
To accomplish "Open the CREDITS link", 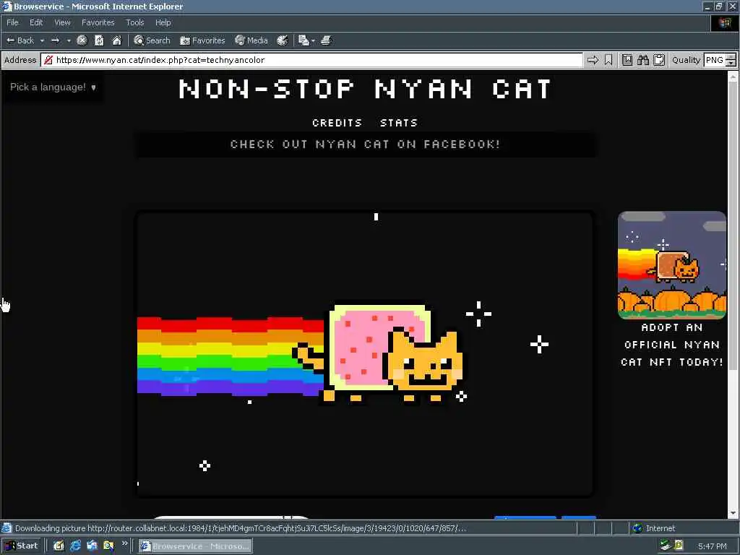I will click(337, 123).
